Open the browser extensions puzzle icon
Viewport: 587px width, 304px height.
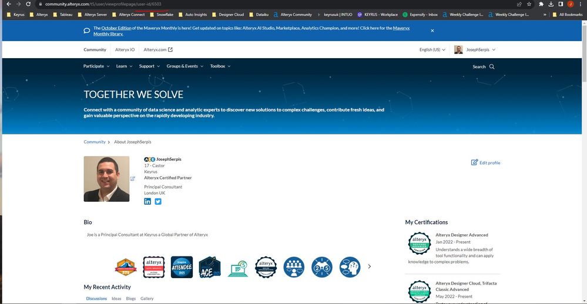pyautogui.click(x=541, y=4)
